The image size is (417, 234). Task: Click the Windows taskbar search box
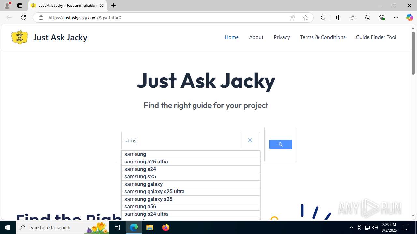tap(62, 227)
